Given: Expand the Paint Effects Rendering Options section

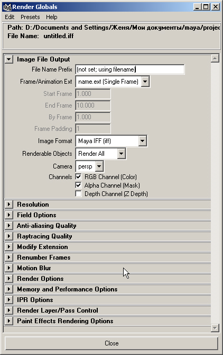Looking at the screenshot, I should pyautogui.click(x=9, y=321).
